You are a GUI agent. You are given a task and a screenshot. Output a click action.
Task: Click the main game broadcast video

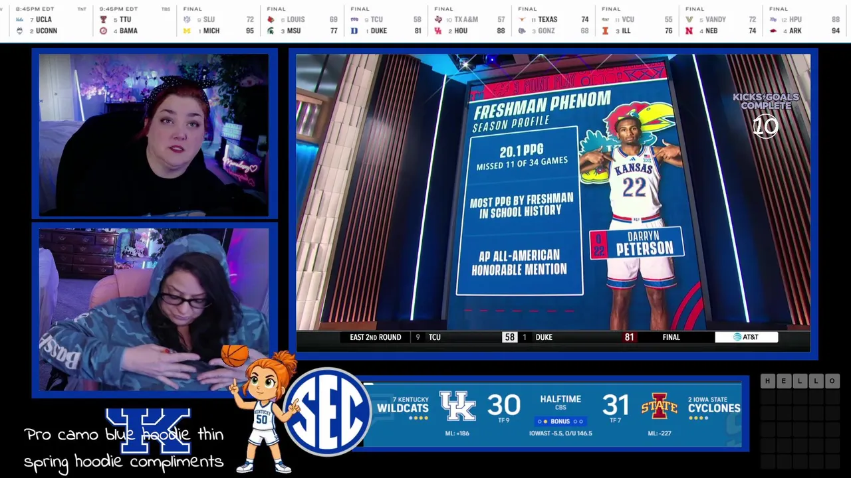[553, 202]
